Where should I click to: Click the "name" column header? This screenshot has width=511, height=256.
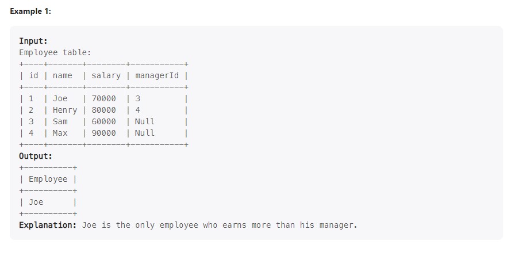(x=62, y=75)
